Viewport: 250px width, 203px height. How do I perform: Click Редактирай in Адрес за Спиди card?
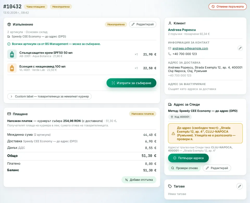pos(217,168)
